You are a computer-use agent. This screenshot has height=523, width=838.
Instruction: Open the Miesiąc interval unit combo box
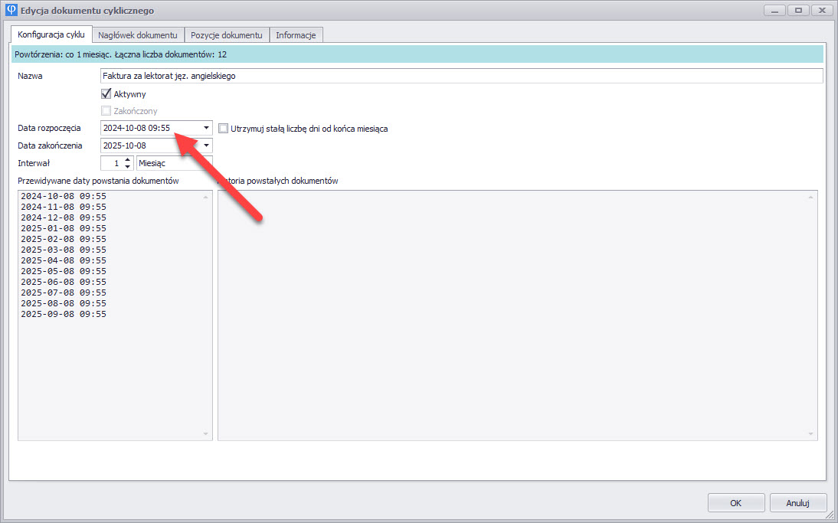point(173,163)
